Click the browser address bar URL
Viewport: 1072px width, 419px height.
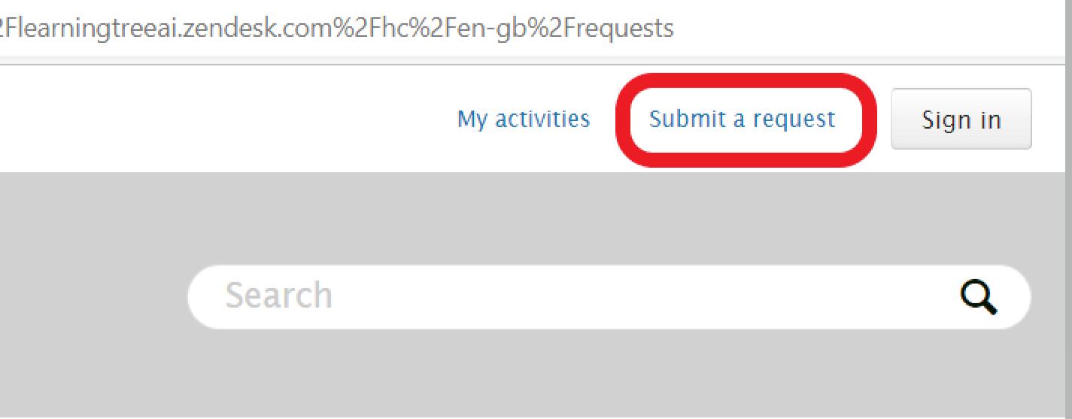click(x=339, y=29)
